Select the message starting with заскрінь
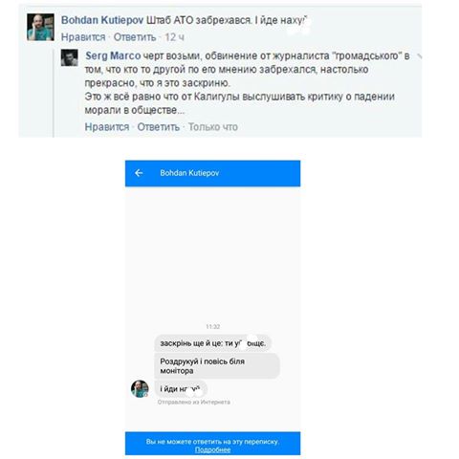Screen dimensions: 459x459 [x=212, y=343]
